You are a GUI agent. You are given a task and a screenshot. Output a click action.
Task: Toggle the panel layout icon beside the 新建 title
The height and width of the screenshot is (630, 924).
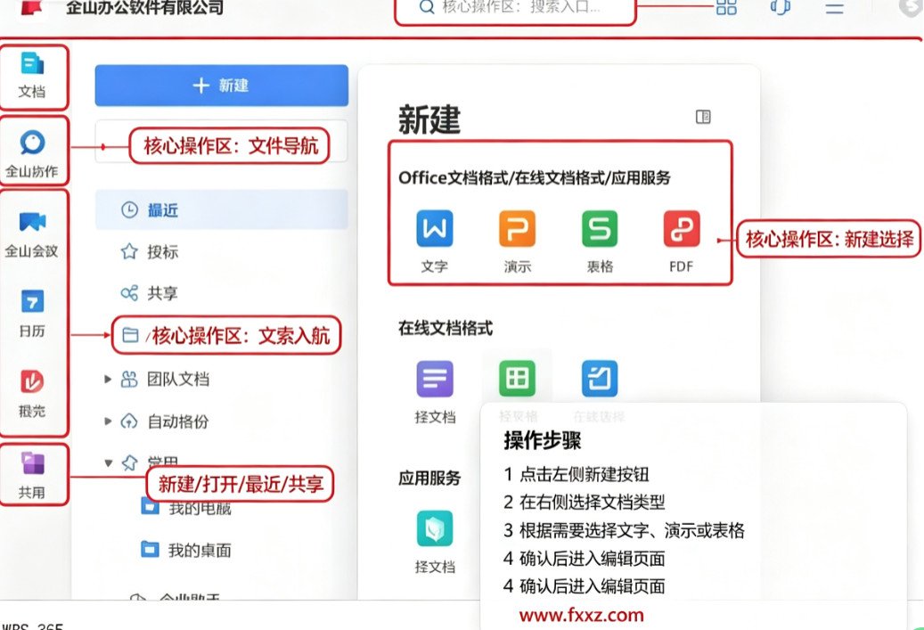tap(703, 117)
